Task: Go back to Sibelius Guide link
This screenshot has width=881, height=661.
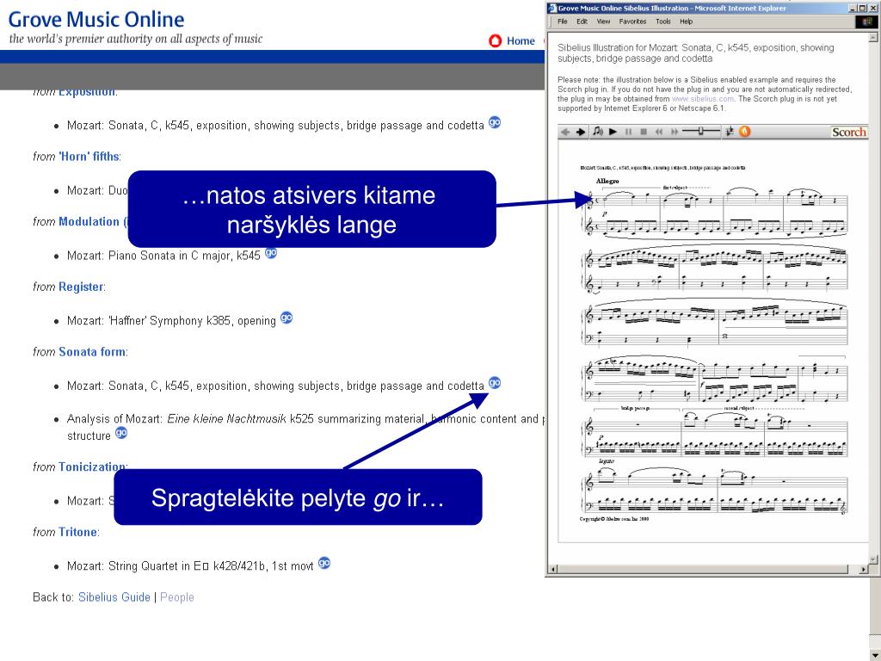Action: [114, 597]
